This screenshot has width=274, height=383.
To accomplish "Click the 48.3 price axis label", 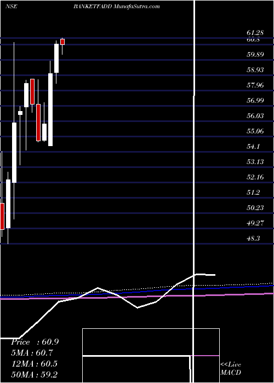I will (253, 238).
